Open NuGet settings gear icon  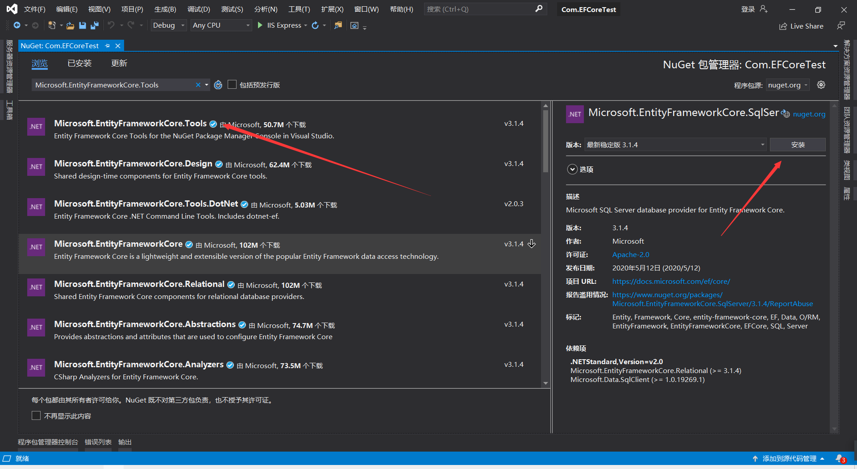821,85
